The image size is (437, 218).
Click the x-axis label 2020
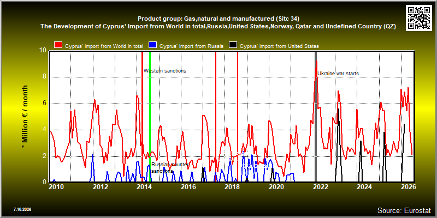276,187
